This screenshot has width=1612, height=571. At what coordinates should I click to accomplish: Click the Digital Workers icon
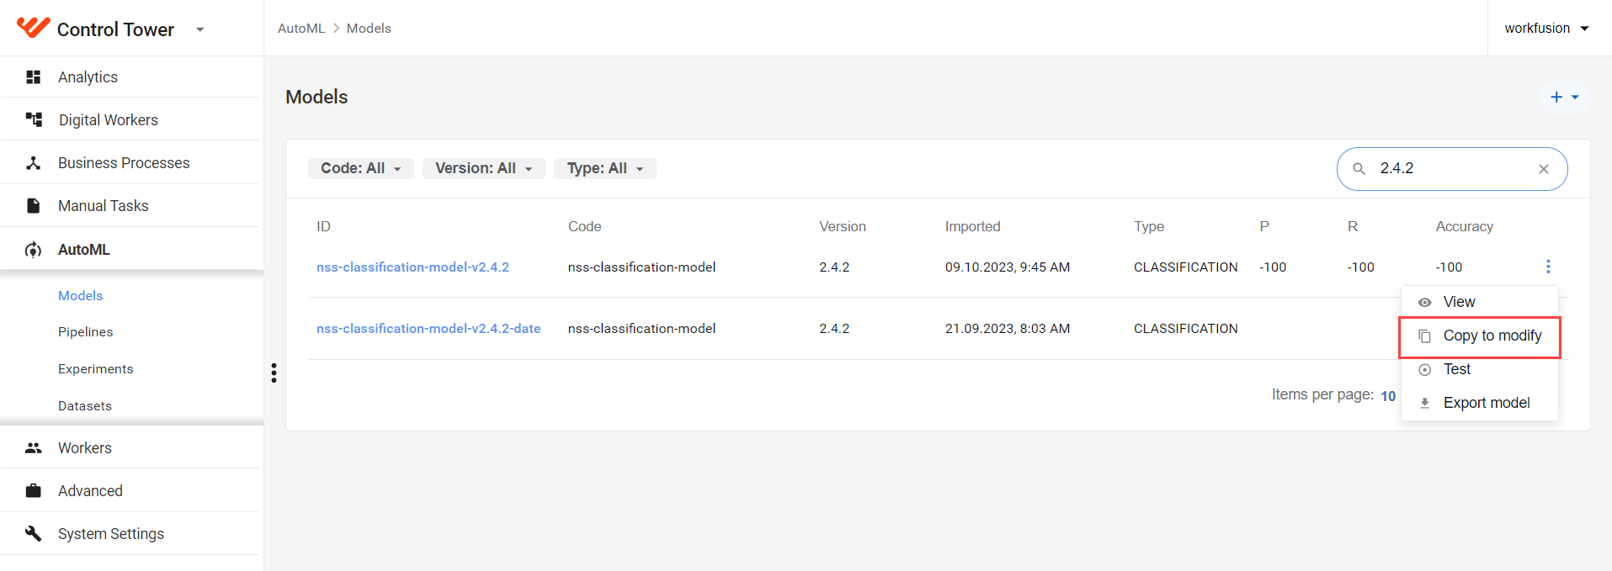(x=34, y=119)
